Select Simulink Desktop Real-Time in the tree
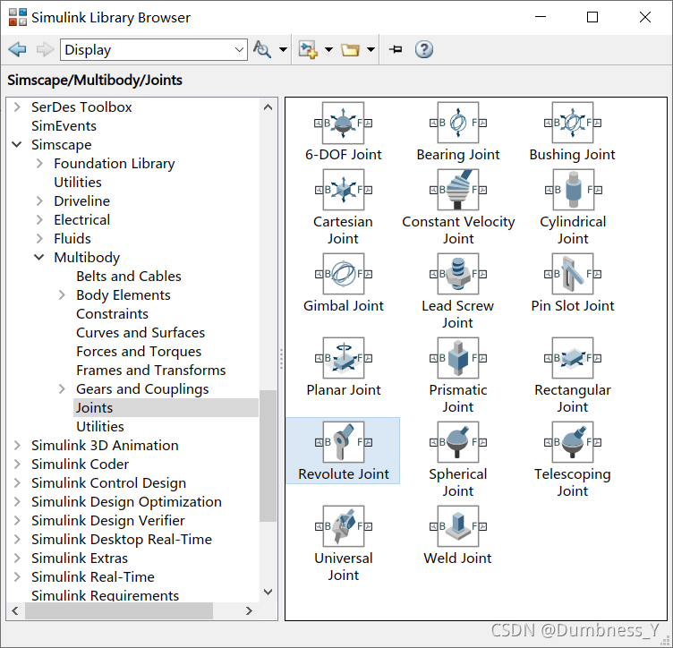 click(122, 540)
